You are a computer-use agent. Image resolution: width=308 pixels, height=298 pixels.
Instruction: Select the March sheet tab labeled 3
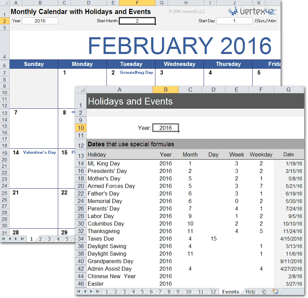click(124, 292)
